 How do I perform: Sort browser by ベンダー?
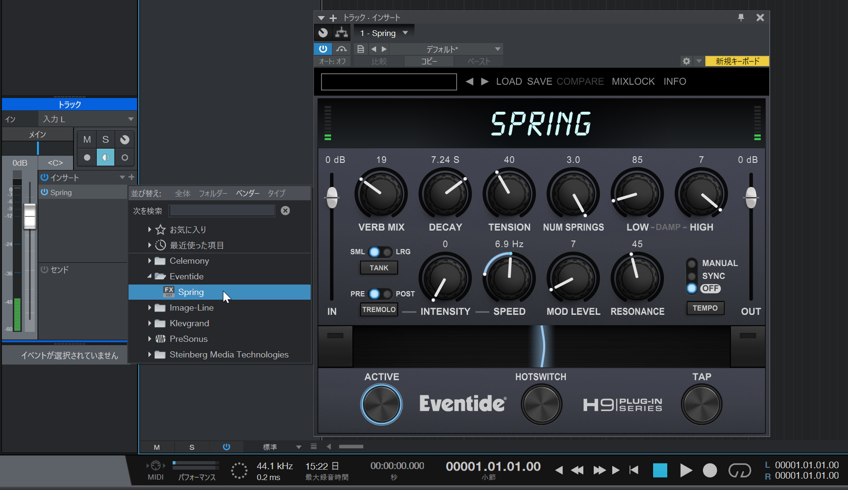coord(248,193)
